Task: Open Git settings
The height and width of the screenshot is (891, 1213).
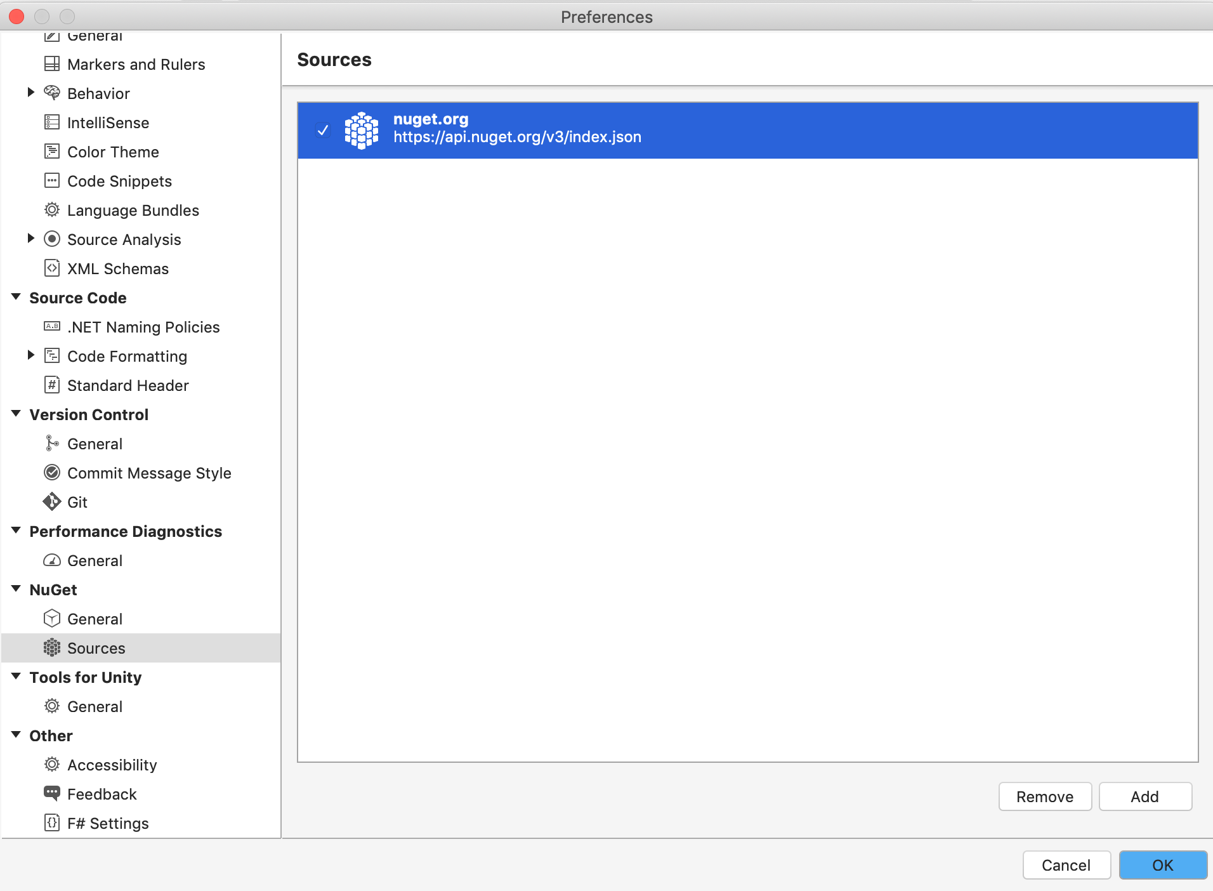Action: [77, 502]
